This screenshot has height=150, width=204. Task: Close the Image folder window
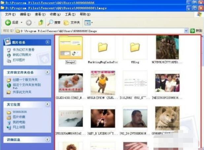click(201, 8)
